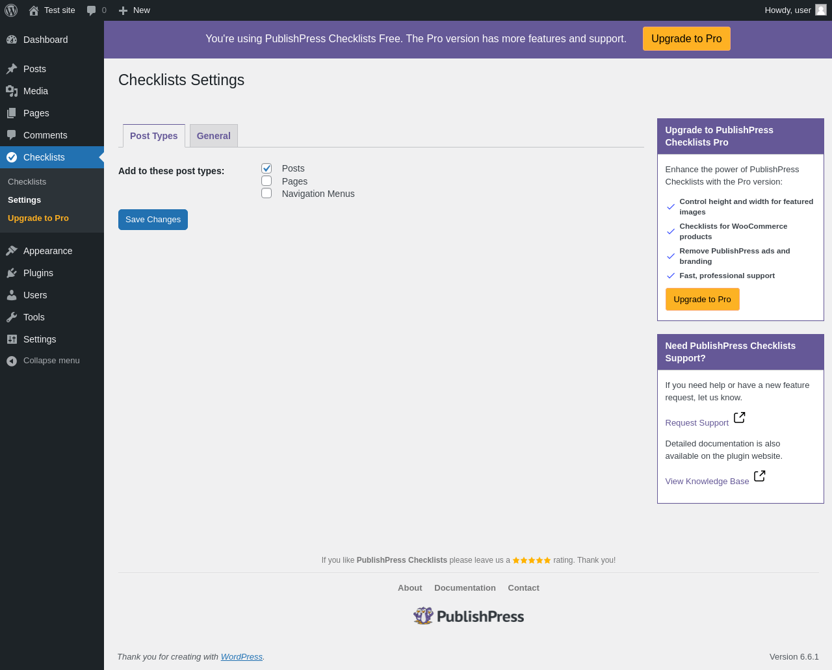The height and width of the screenshot is (670, 832).
Task: Open the View Knowledge Base link
Action: (707, 482)
